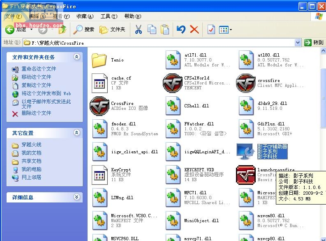Go to 网上邻居 link
This screenshot has height=241, width=326.
click(x=31, y=177)
